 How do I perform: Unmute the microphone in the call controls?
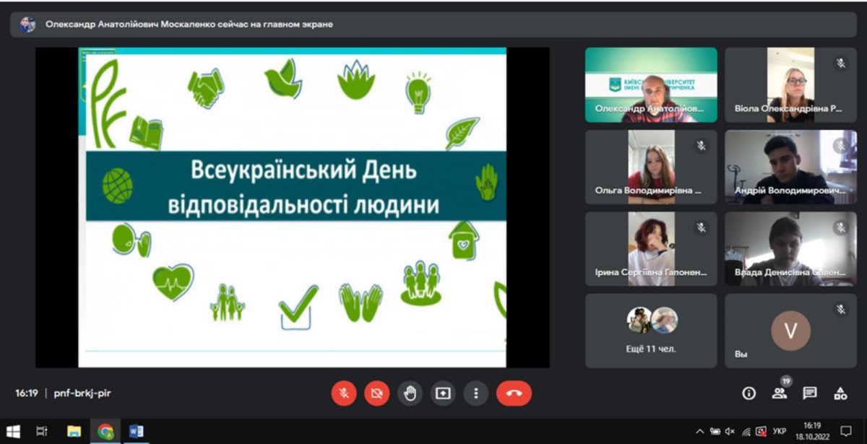[x=344, y=393]
